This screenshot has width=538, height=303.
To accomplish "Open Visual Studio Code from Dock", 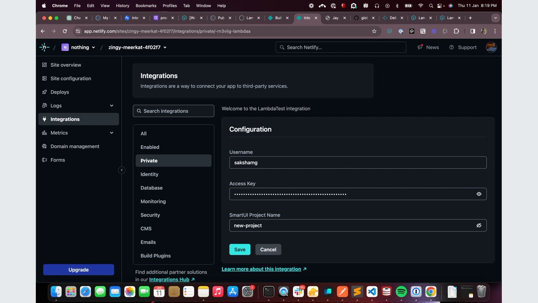I will click(x=372, y=292).
